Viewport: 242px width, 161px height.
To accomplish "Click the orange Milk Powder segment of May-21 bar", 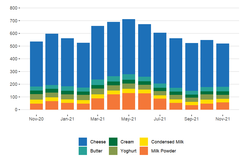I will (129, 101).
